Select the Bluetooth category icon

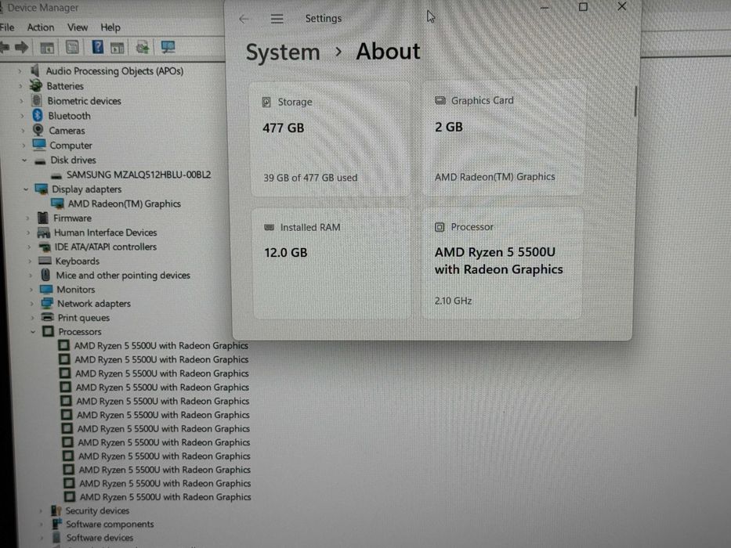click(38, 115)
